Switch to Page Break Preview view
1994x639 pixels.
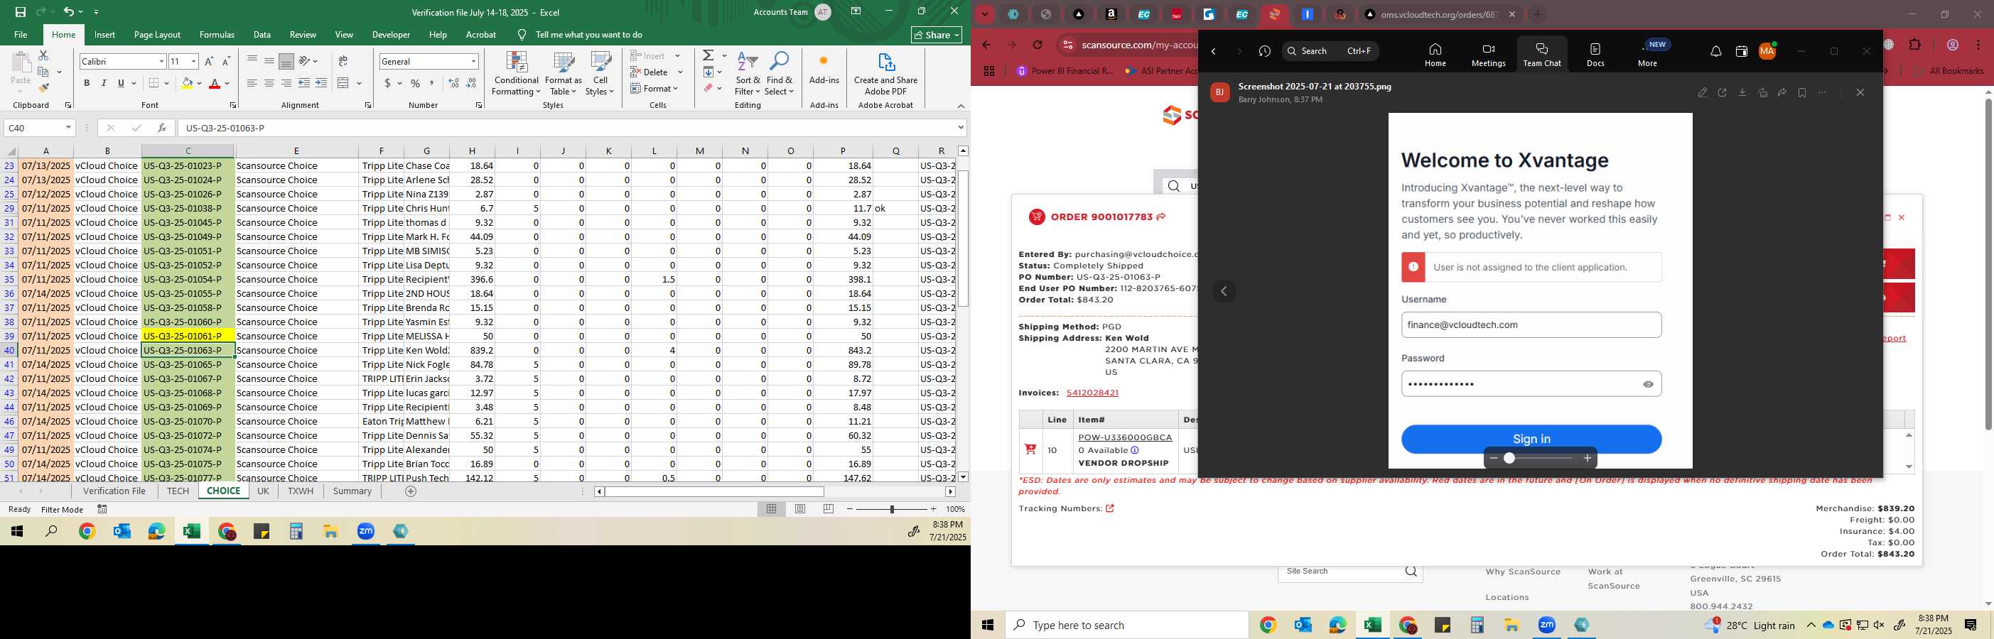pos(829,509)
